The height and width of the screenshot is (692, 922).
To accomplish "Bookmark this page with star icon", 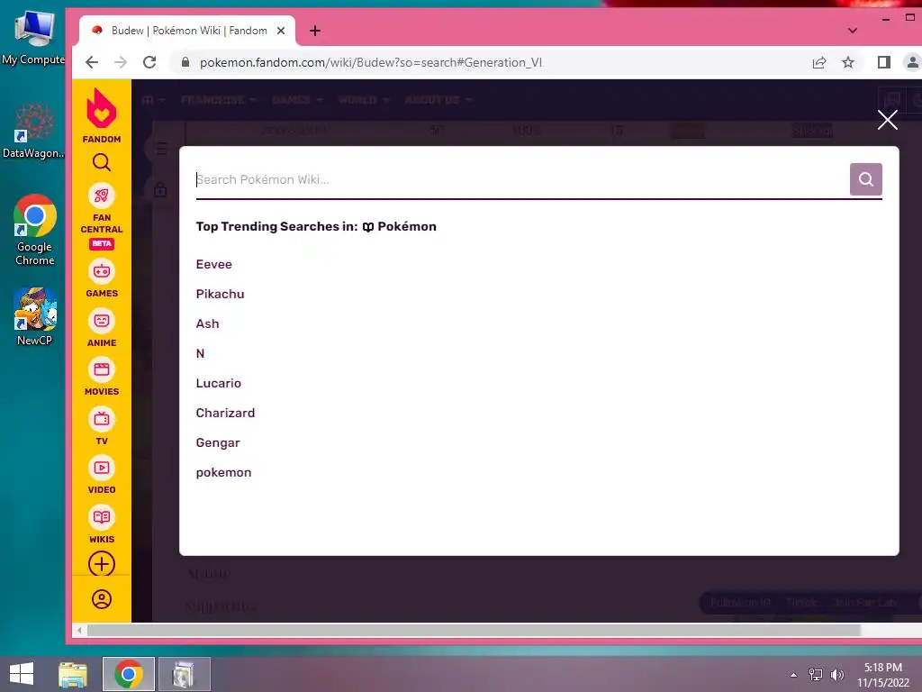I will 848,62.
